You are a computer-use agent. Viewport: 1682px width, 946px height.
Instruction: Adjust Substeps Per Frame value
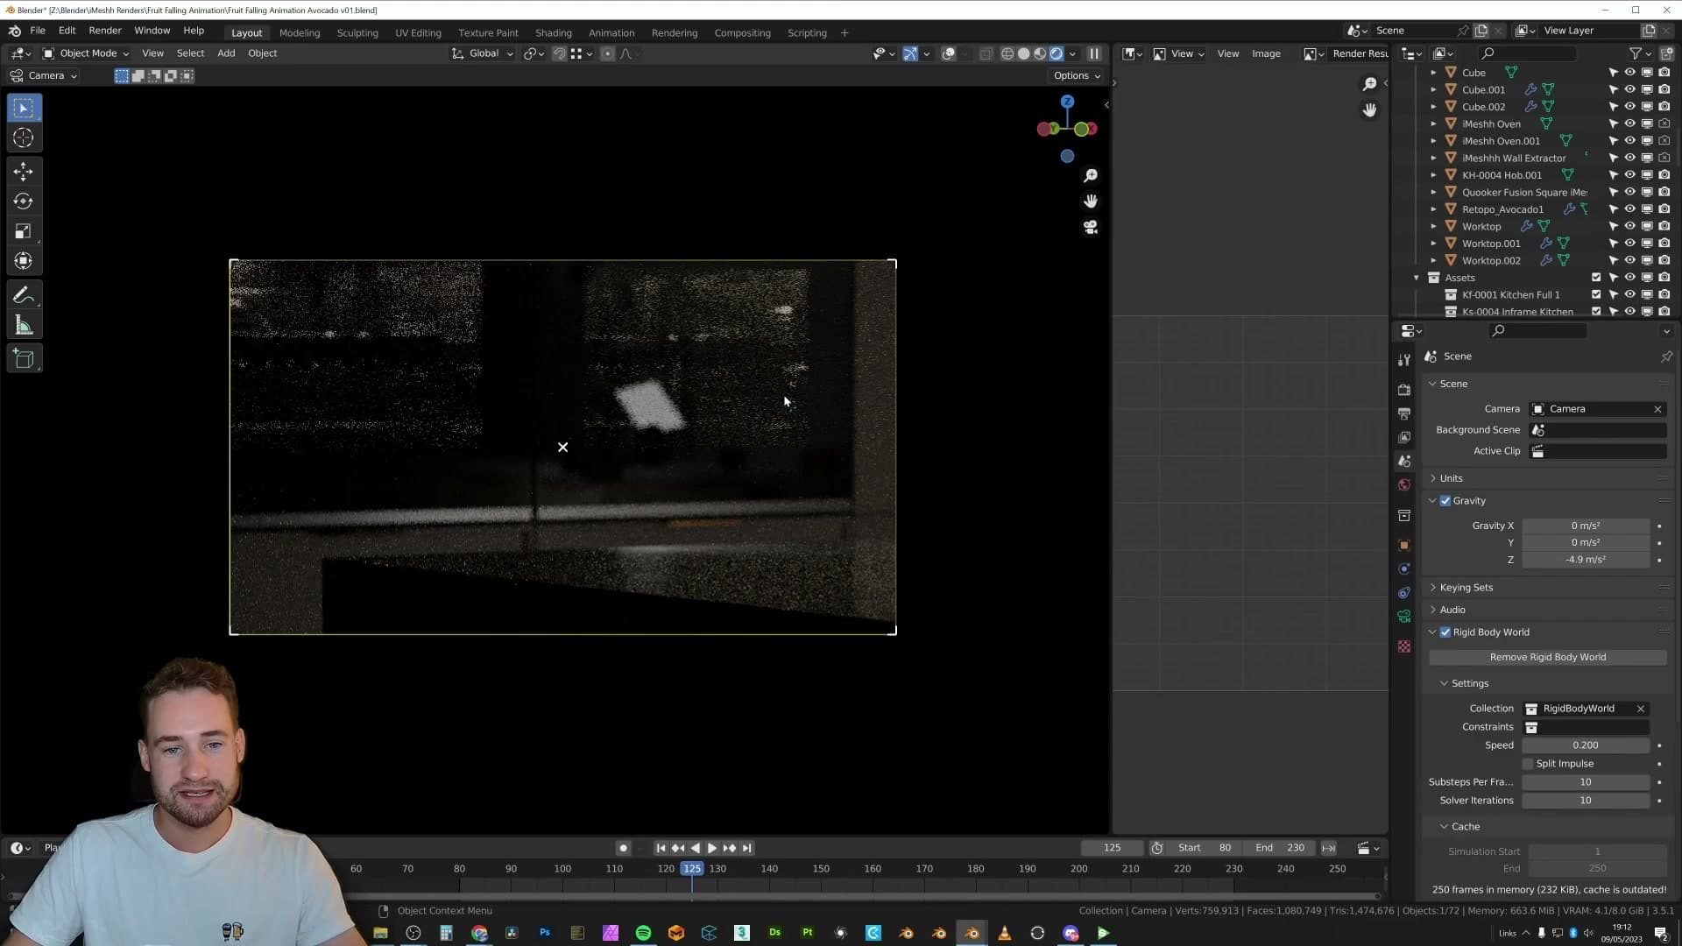(1586, 782)
